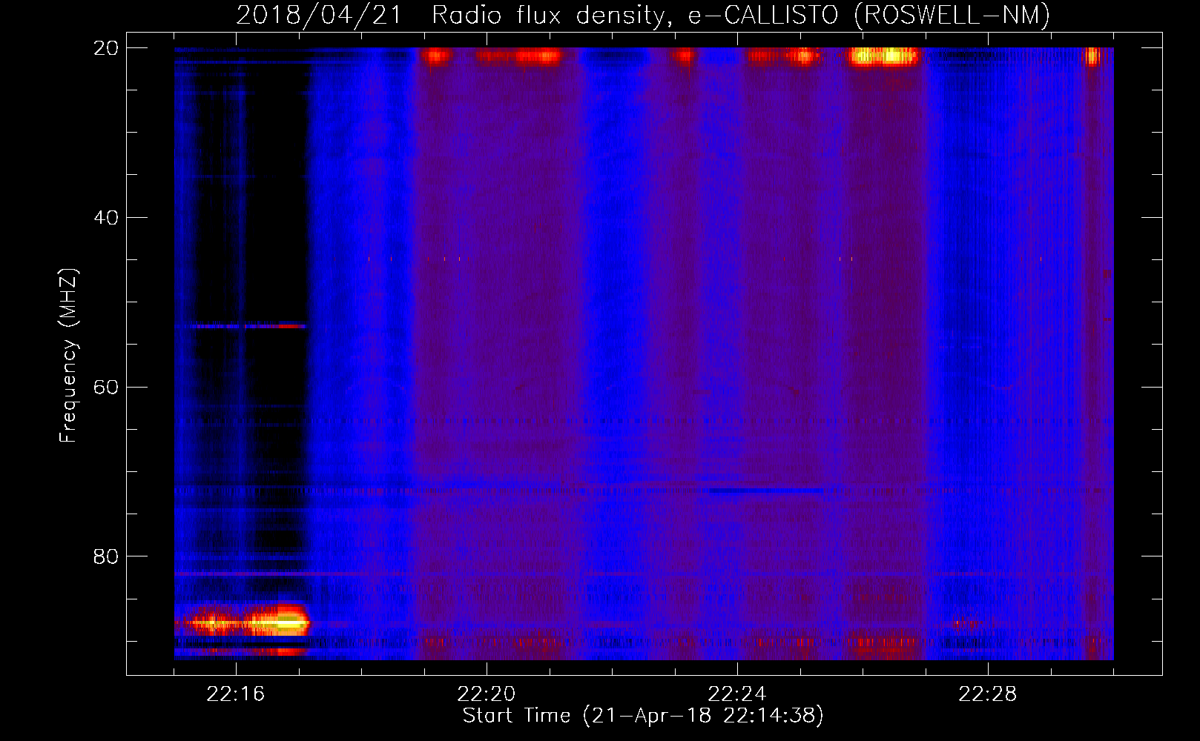Click the blue horizontal line near 72 MHz at 22:24
Screen dimensions: 1200x741
click(x=765, y=491)
